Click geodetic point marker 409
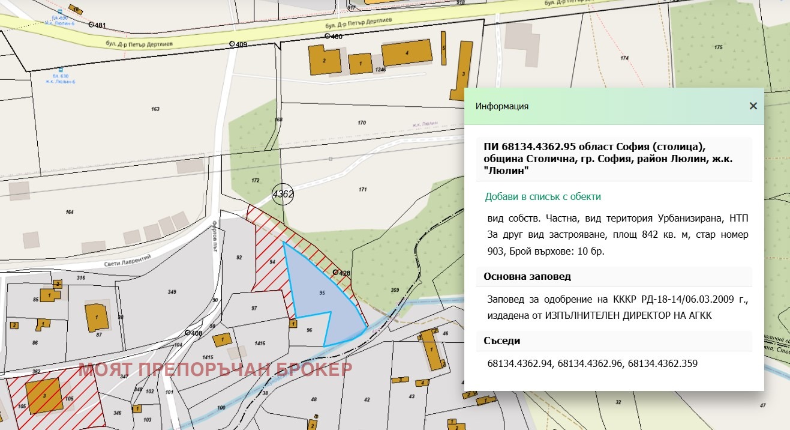The height and width of the screenshot is (430, 790). (x=232, y=44)
